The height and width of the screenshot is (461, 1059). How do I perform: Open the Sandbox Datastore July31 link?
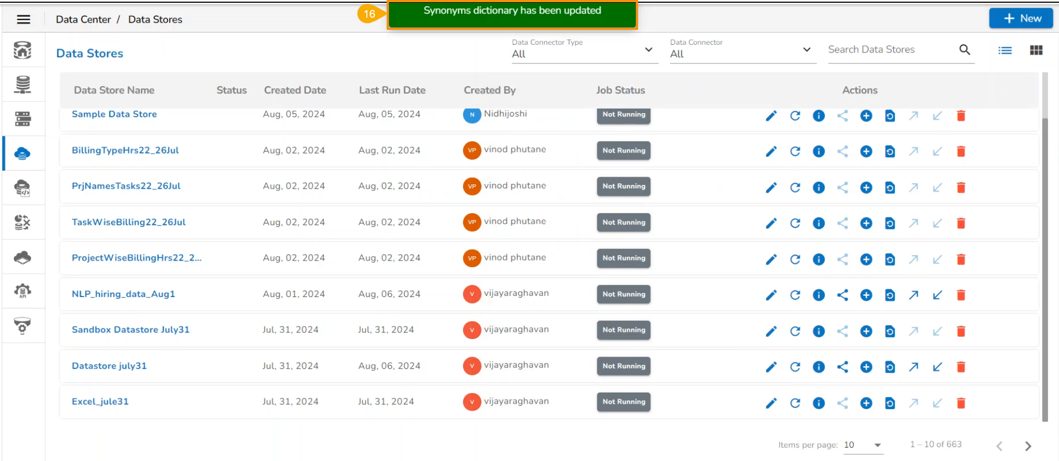click(x=130, y=330)
